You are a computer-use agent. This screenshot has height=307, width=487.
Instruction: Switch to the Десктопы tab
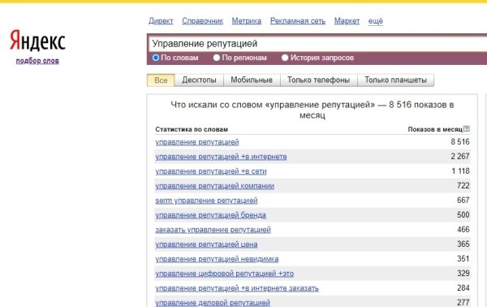(199, 80)
